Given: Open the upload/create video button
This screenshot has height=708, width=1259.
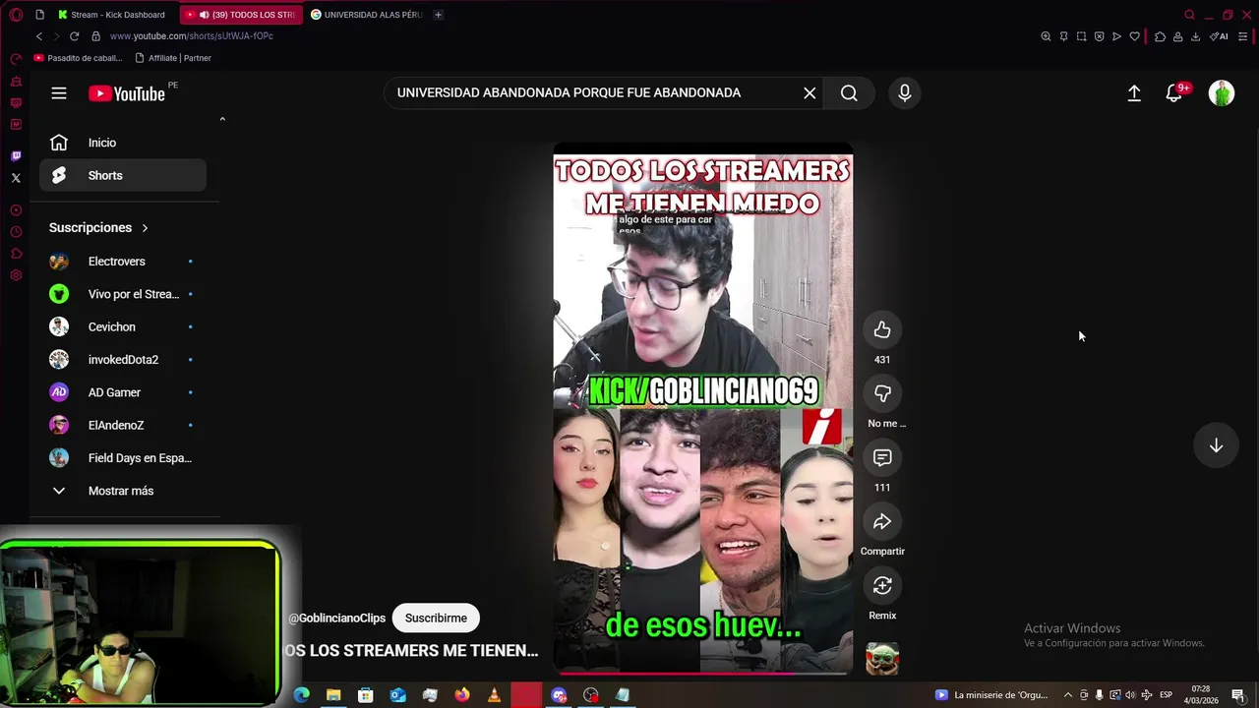Looking at the screenshot, I should pyautogui.click(x=1134, y=93).
